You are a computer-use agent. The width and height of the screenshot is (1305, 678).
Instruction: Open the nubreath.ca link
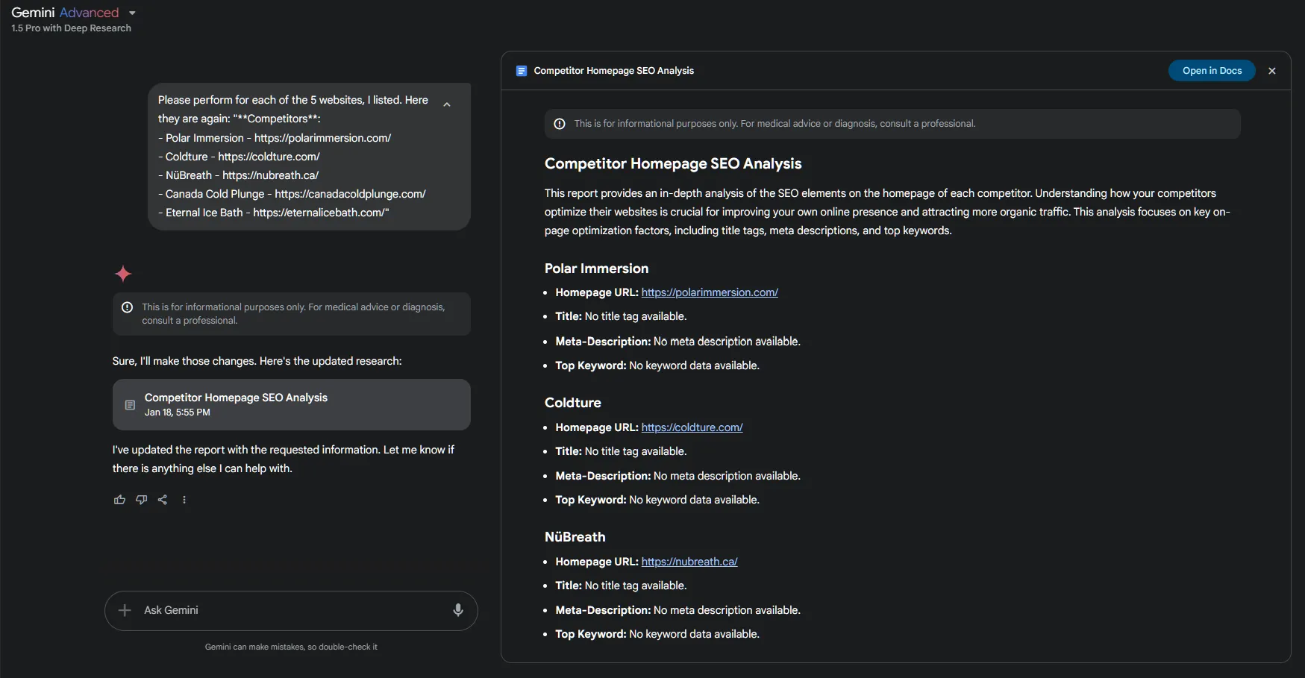pos(689,562)
